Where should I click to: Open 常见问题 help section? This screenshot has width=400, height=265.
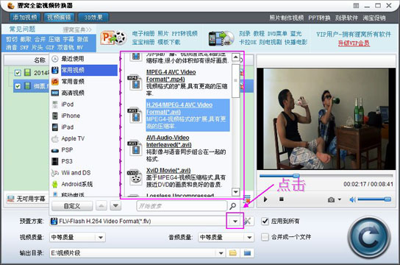click(22, 29)
